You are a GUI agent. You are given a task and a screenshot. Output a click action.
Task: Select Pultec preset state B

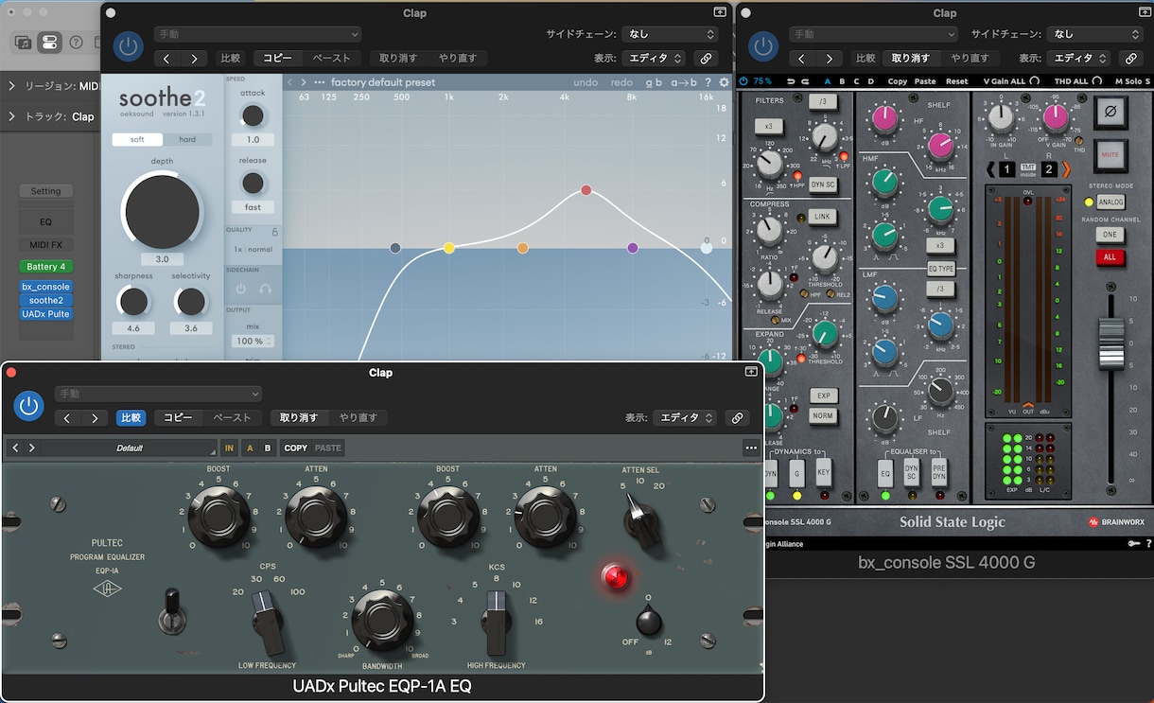tap(268, 448)
